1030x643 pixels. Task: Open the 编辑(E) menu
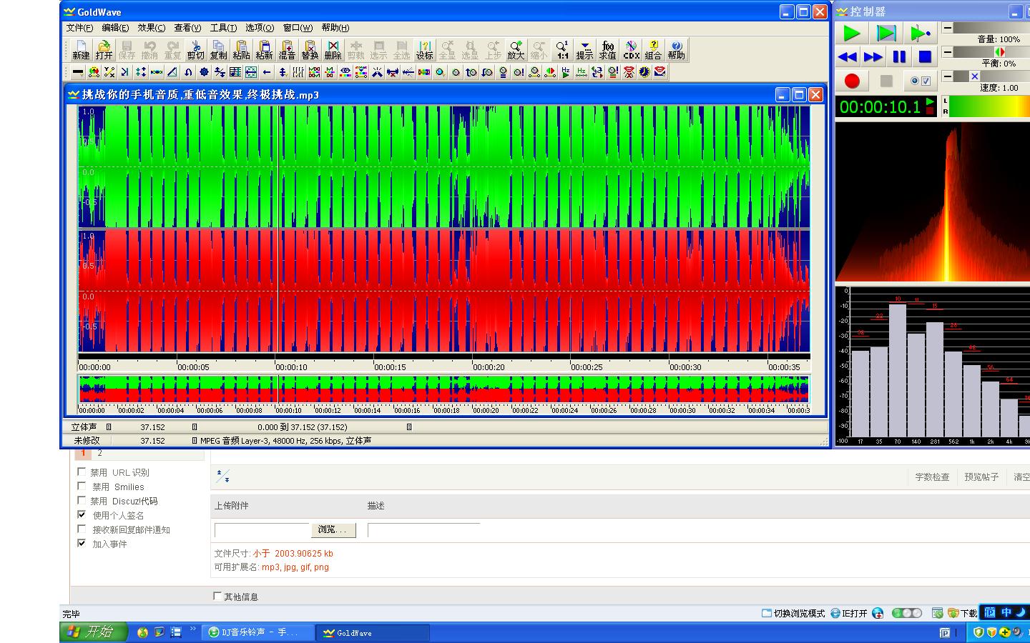tap(115, 28)
